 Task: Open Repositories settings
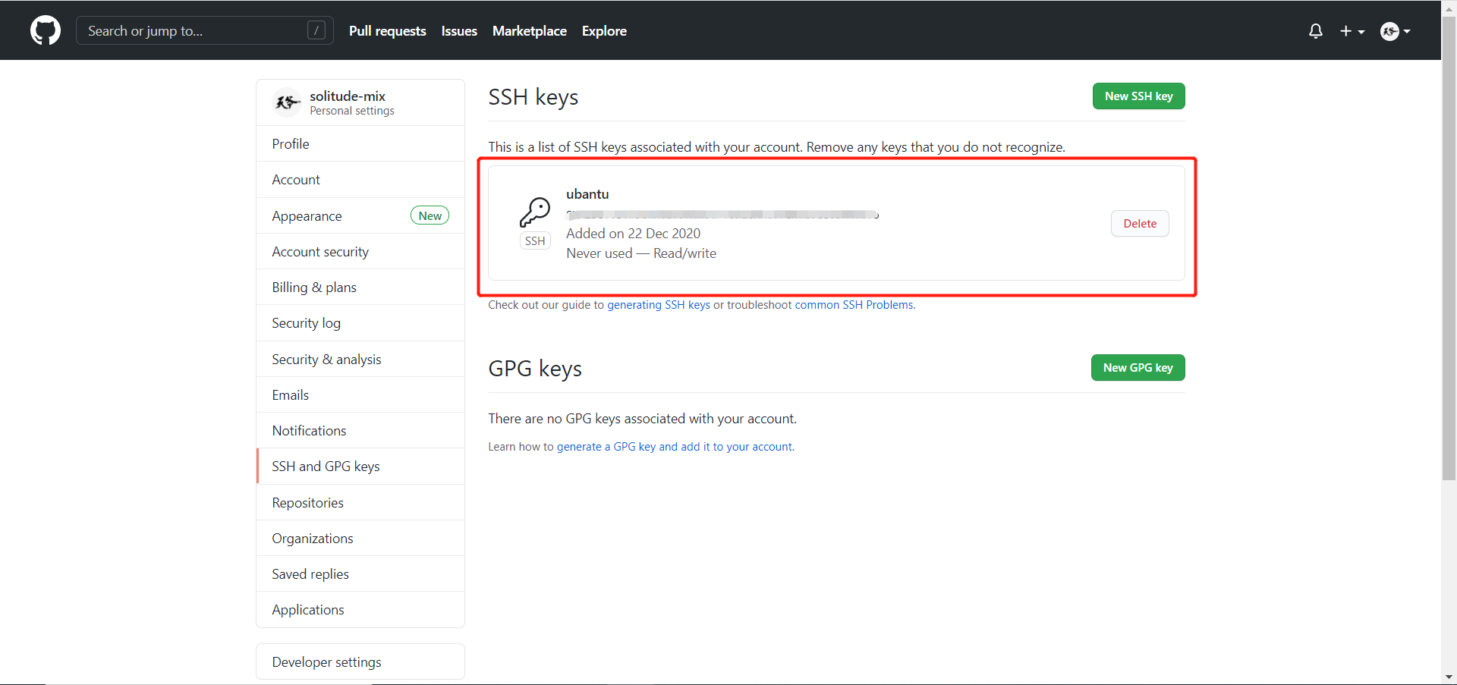(360, 502)
